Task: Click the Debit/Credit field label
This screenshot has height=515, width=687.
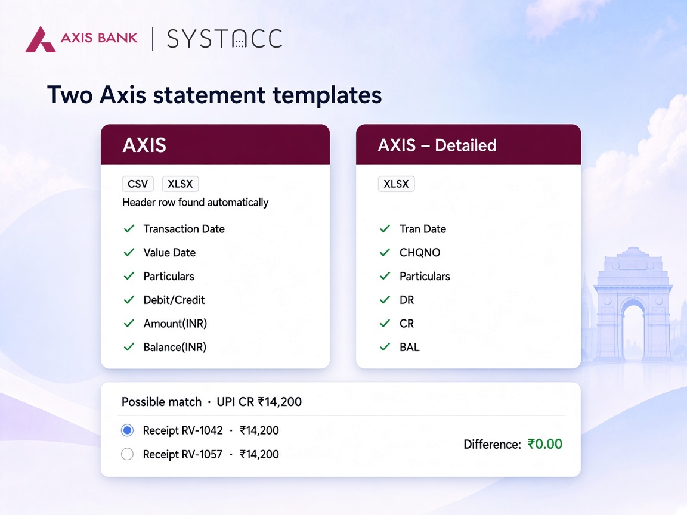Action: point(174,300)
